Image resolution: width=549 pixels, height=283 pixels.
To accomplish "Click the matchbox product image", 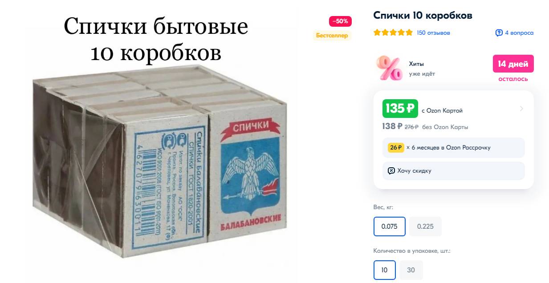I will 160,160.
